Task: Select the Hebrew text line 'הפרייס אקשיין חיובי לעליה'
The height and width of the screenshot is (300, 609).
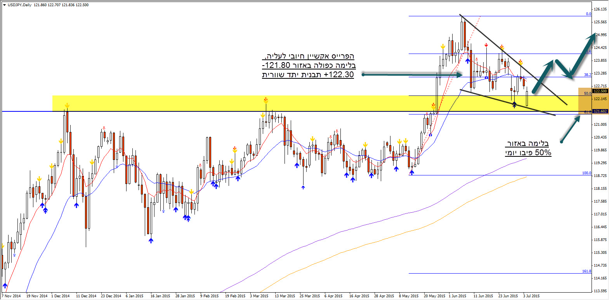Action: (309, 56)
